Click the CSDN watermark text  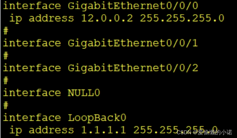click(x=205, y=133)
